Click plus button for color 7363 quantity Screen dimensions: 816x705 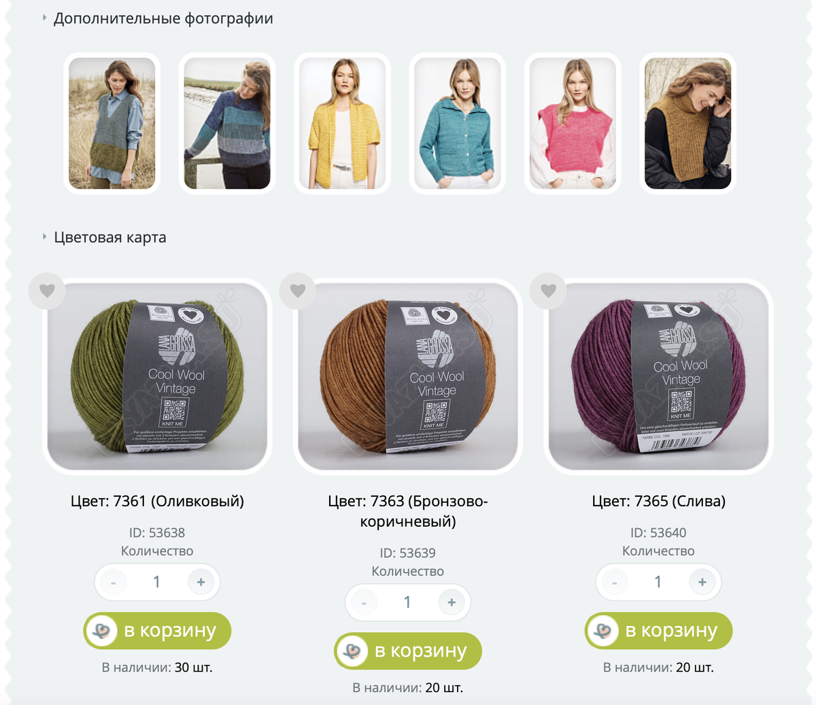(452, 603)
